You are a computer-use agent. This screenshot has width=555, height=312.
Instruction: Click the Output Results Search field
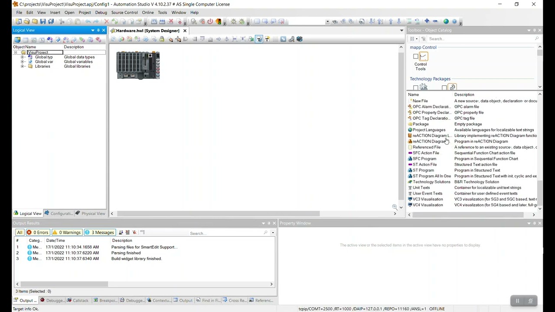228,233
